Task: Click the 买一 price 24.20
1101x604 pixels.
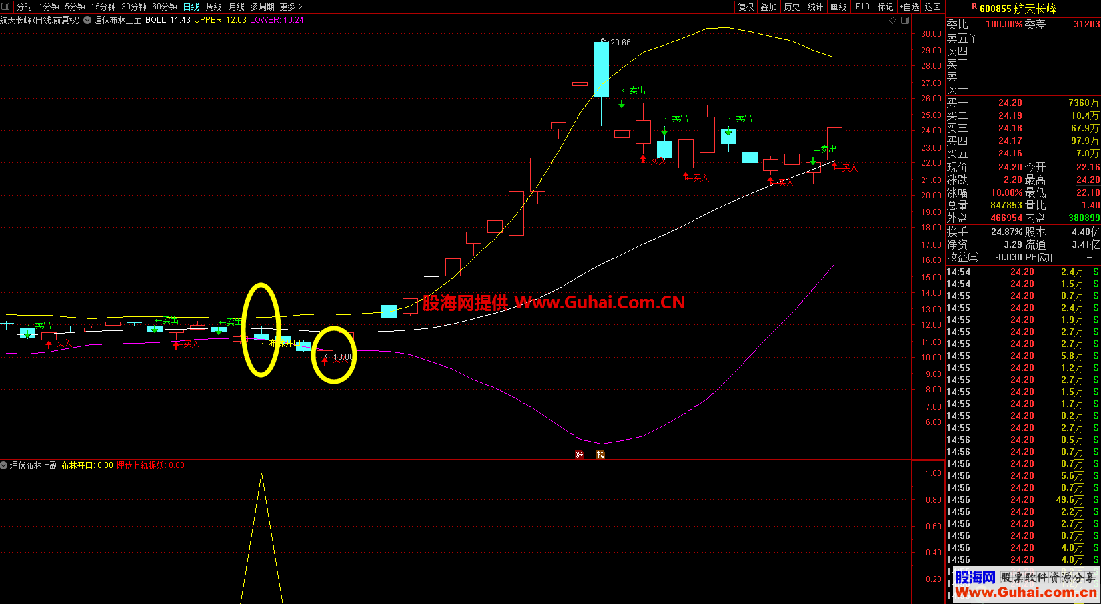Action: [x=1010, y=103]
